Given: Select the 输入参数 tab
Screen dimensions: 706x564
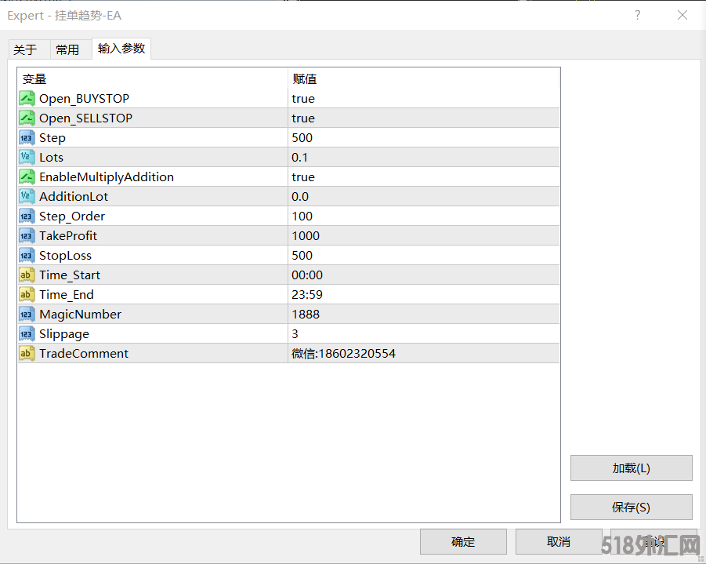Looking at the screenshot, I should click(x=121, y=49).
